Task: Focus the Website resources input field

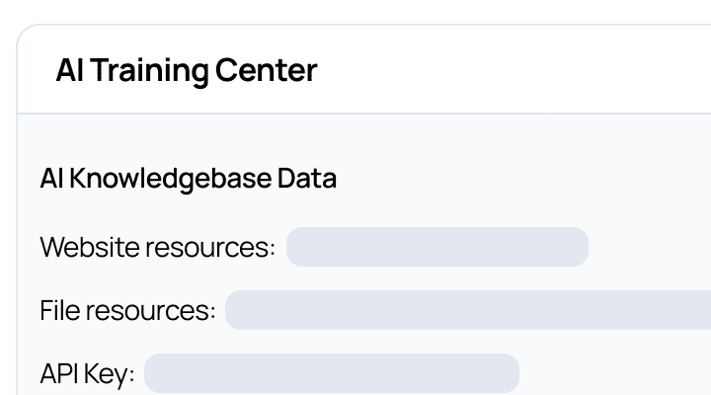Action: coord(436,247)
